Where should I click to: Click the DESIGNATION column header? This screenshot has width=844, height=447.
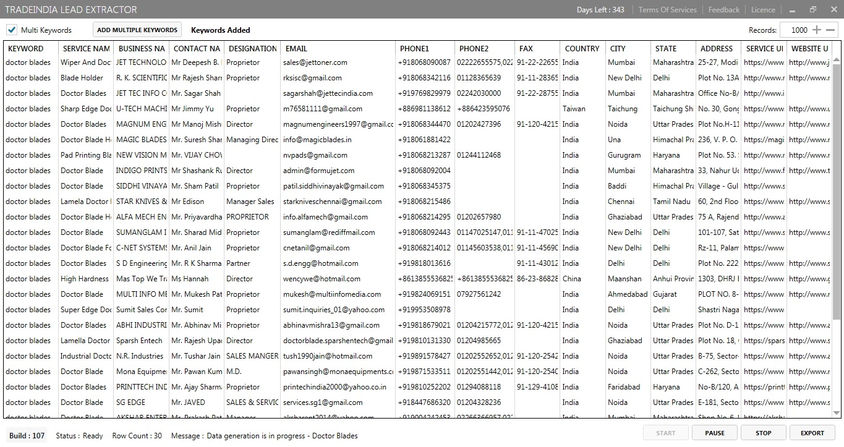pyautogui.click(x=252, y=48)
